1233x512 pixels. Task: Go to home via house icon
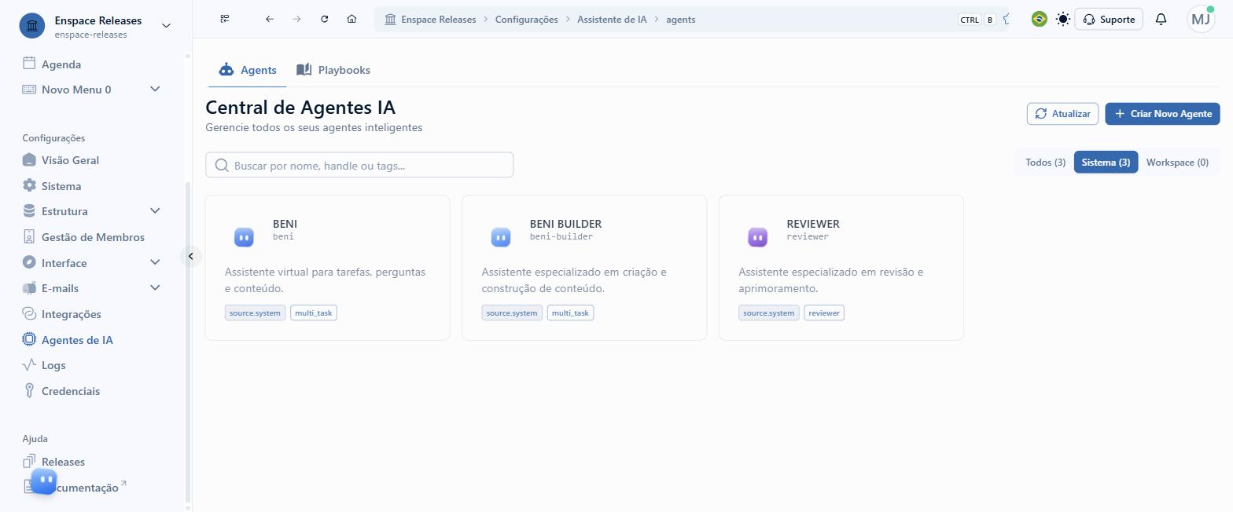(351, 19)
